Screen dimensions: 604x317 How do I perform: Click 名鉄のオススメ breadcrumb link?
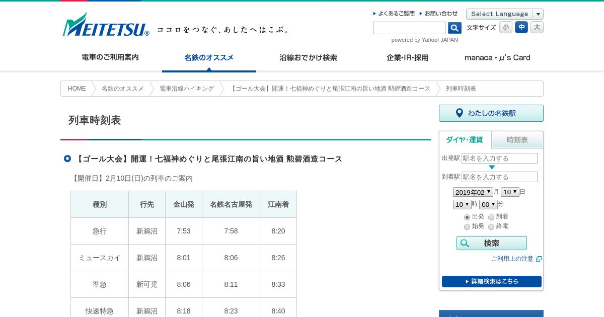[122, 89]
